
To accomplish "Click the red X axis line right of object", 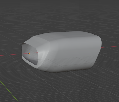I will coord(110,47).
